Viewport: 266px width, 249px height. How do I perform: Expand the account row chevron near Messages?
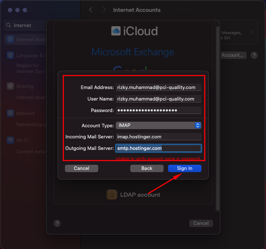pos(252,32)
